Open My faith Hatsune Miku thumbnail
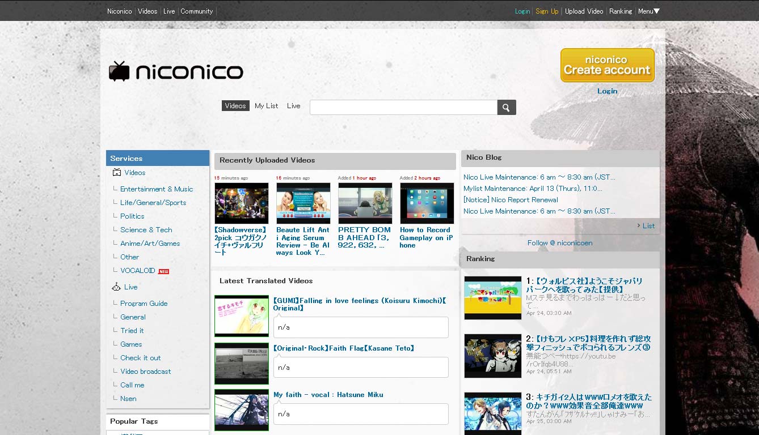 242,410
